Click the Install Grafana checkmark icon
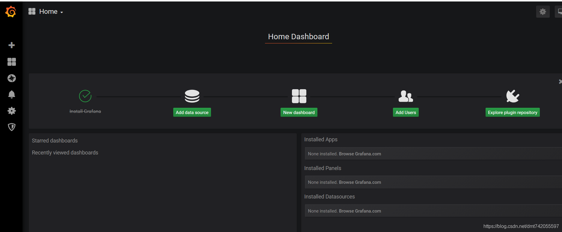 point(85,96)
